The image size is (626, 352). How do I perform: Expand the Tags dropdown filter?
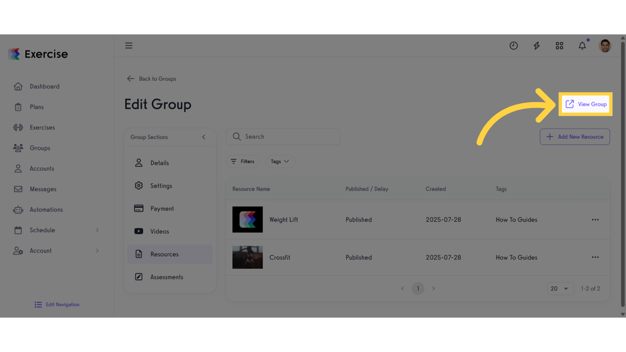point(280,161)
